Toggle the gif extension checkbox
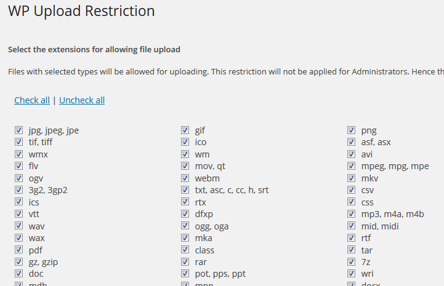444x286 pixels. (x=185, y=130)
